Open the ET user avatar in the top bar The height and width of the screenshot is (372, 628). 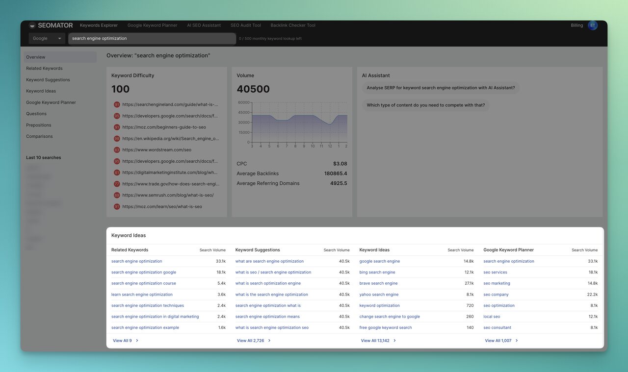coord(593,25)
